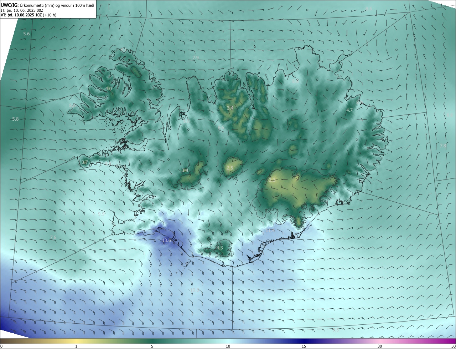Click the 4.0 value over the Westfjords
Viewport: 456px width, 349px height.
point(109,88)
